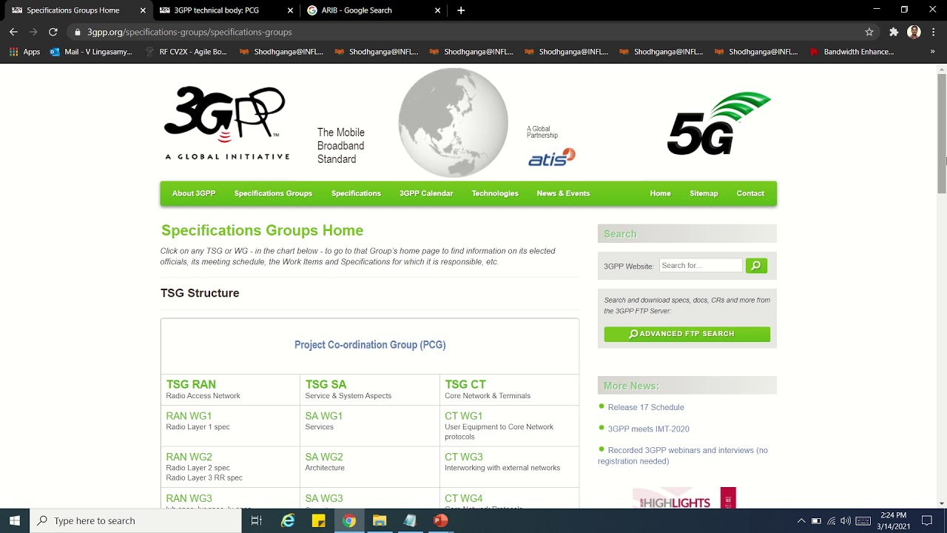Open the RAN WG1 link
Viewport: 947px width, 533px height.
[189, 416]
